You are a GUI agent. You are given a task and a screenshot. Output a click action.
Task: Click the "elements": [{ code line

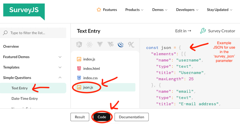[169, 54]
